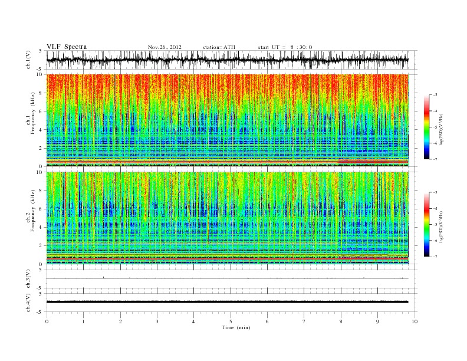Click the ch.1 PSD color scale bar
Viewport: 467px width, 361px height.
[426, 127]
